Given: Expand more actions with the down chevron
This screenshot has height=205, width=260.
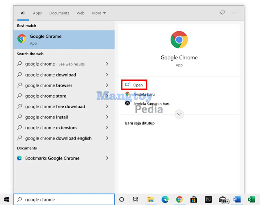Looking at the screenshot, I should pyautogui.click(x=179, y=114).
